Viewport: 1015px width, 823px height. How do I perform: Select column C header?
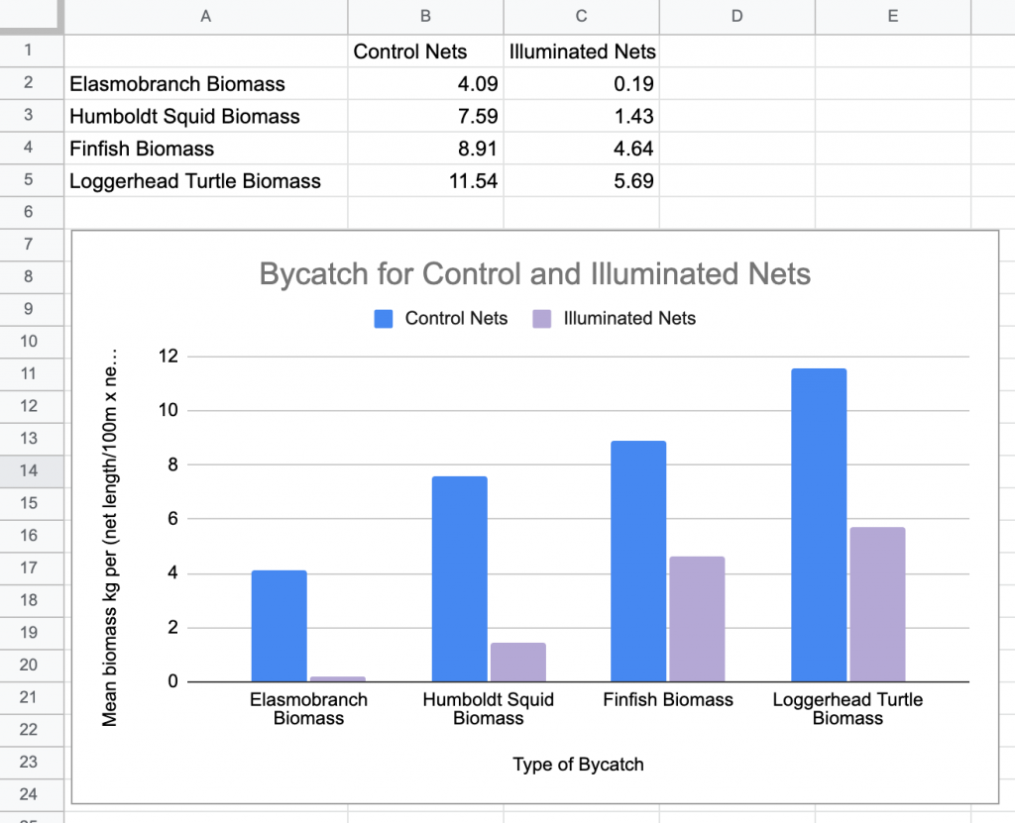[581, 16]
